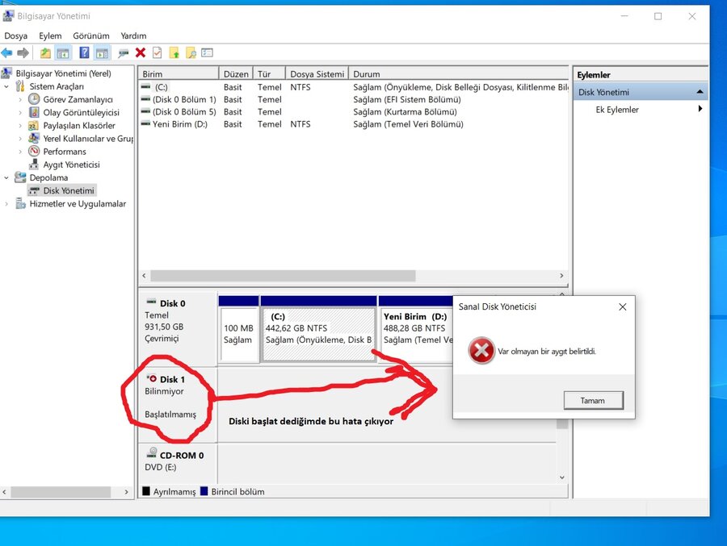Sort by the Düzen column header
The height and width of the screenshot is (546, 727).
pyautogui.click(x=236, y=73)
